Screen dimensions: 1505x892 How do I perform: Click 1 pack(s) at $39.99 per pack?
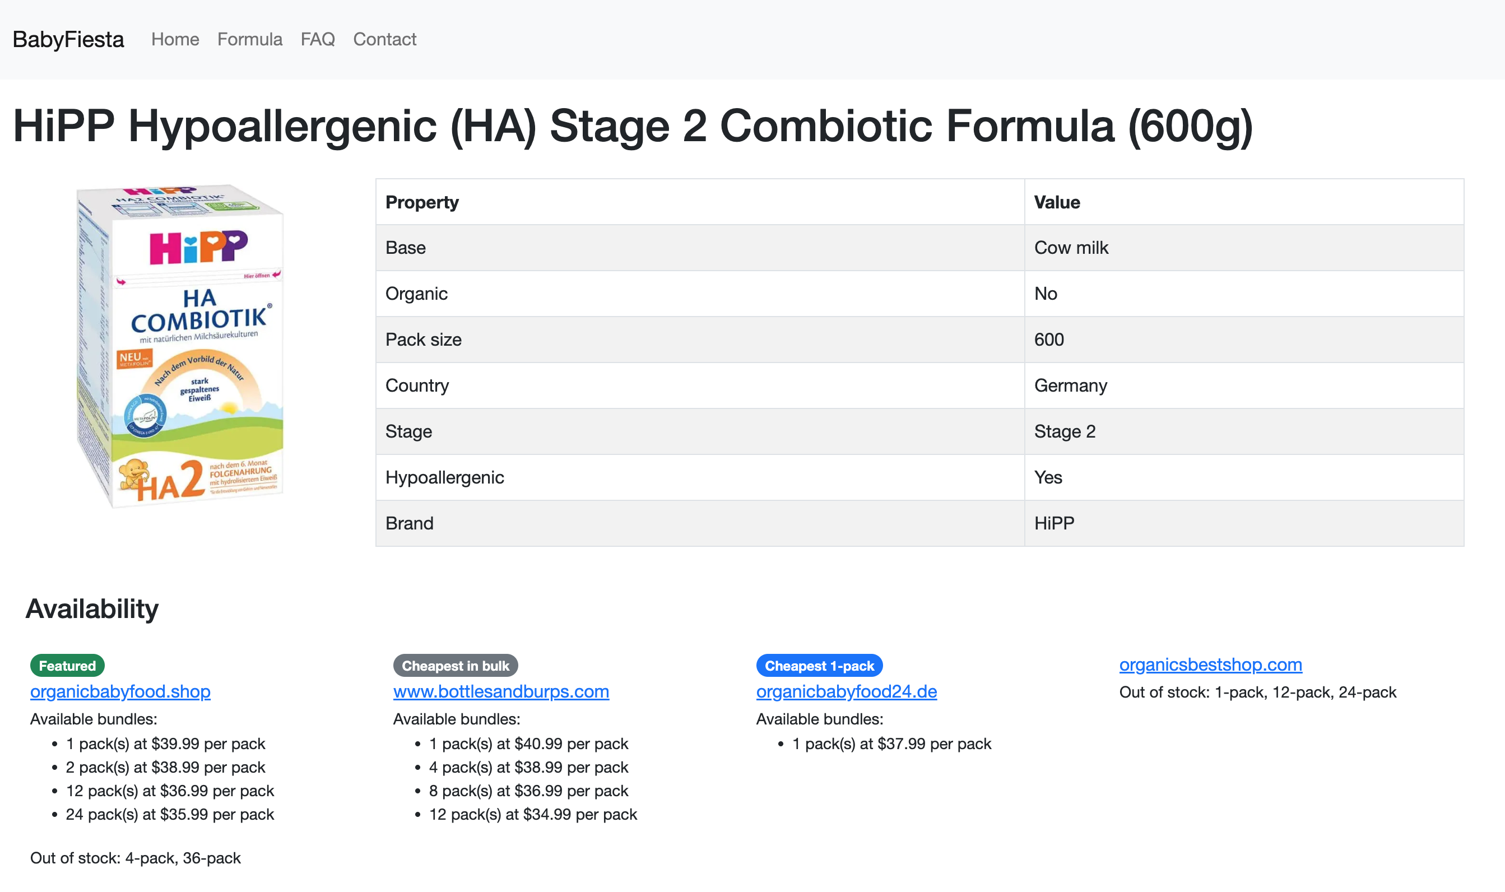[x=165, y=744]
